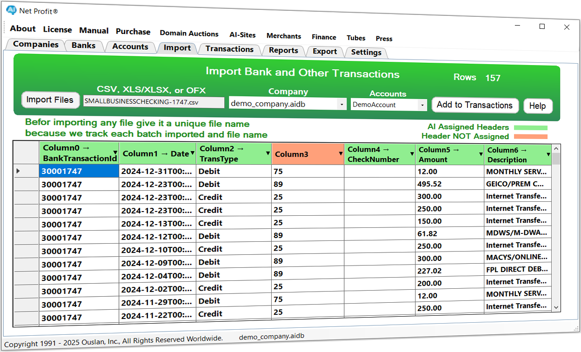
Task: Switch to the Companies tab
Action: pyautogui.click(x=35, y=44)
